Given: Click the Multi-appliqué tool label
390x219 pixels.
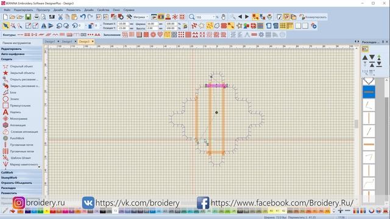Looking at the screenshot, I should (x=24, y=131).
